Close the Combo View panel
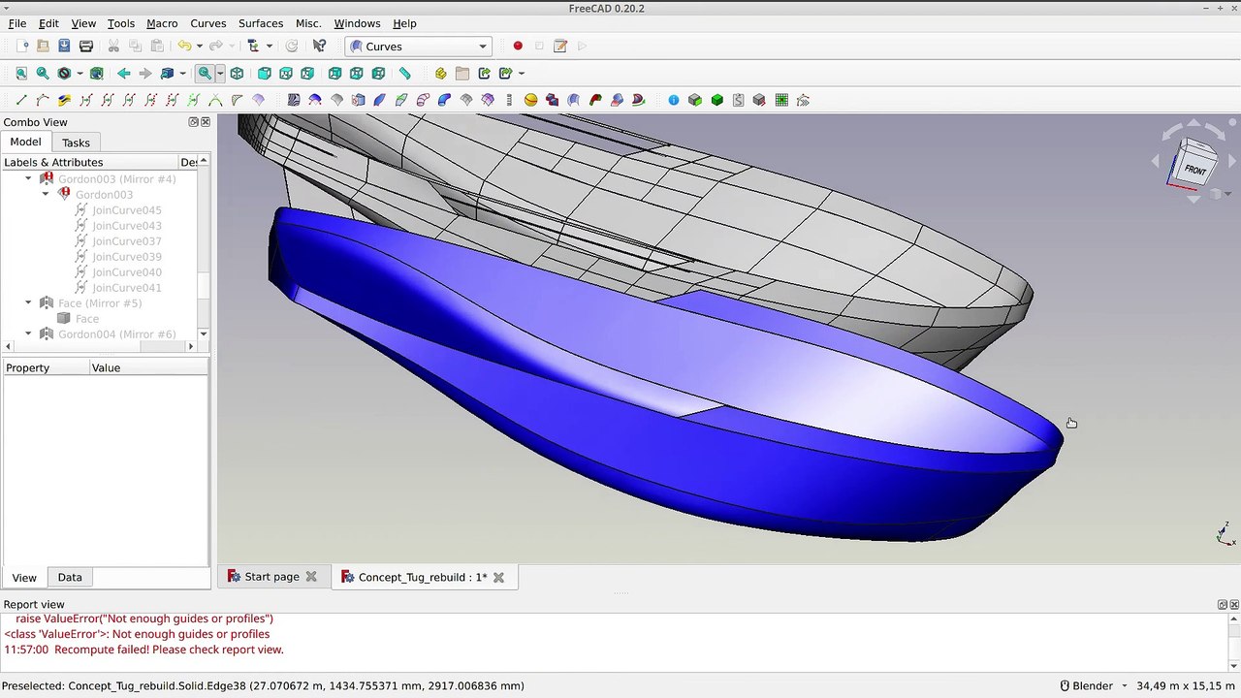 coord(206,122)
